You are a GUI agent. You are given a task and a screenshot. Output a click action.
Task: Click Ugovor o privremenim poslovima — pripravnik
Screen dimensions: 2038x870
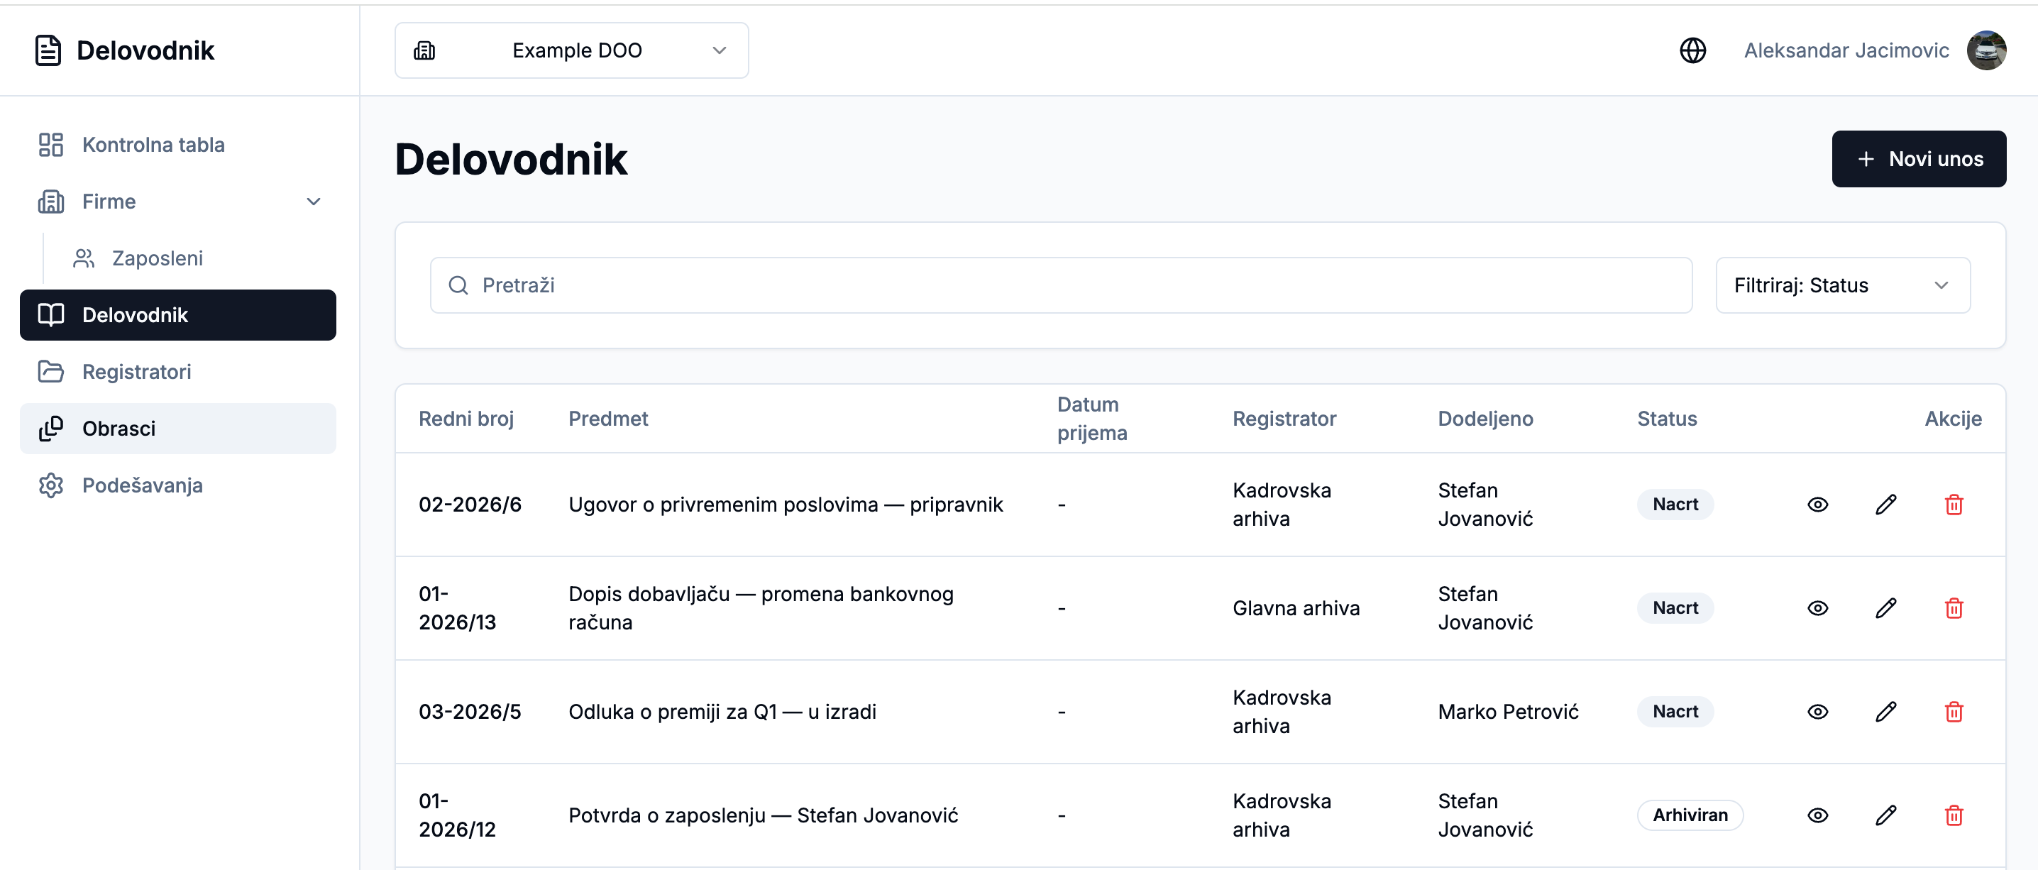(x=786, y=505)
